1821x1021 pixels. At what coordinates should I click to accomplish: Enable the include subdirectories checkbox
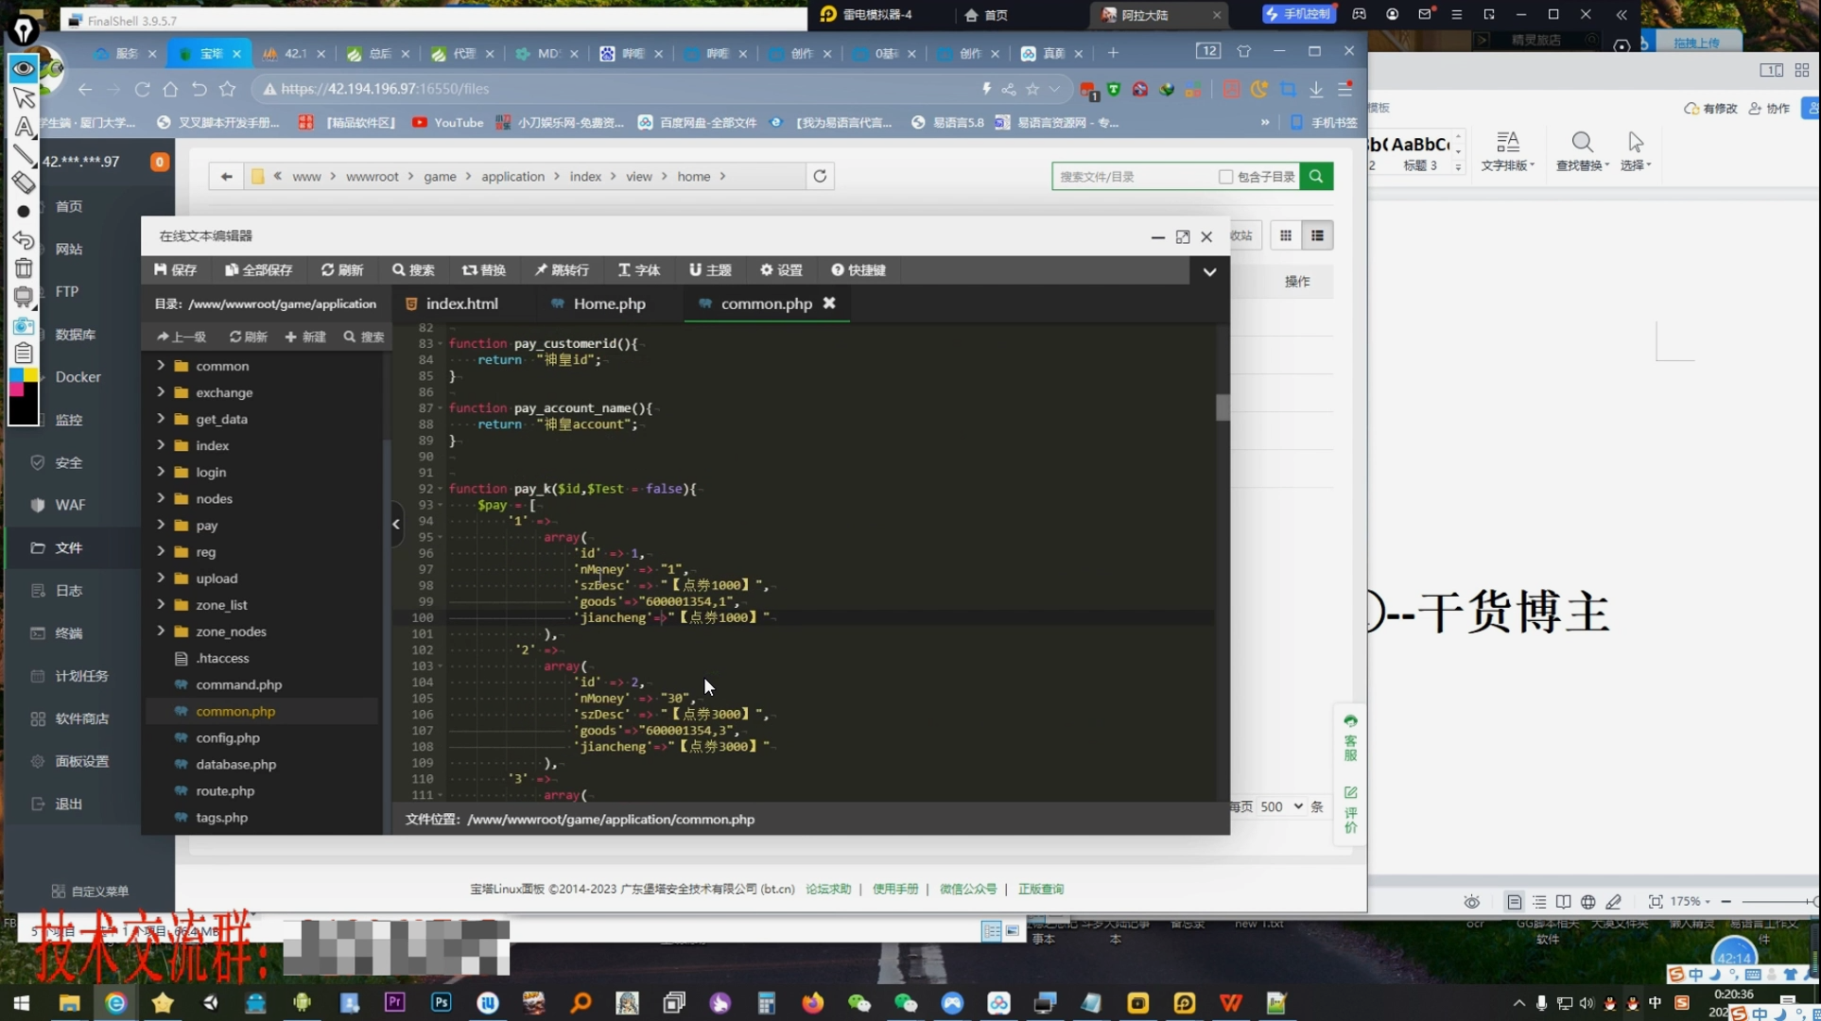1225,177
